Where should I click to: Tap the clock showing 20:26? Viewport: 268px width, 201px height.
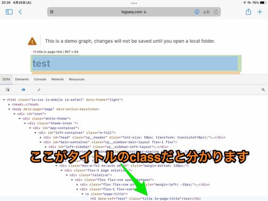click(x=6, y=3)
